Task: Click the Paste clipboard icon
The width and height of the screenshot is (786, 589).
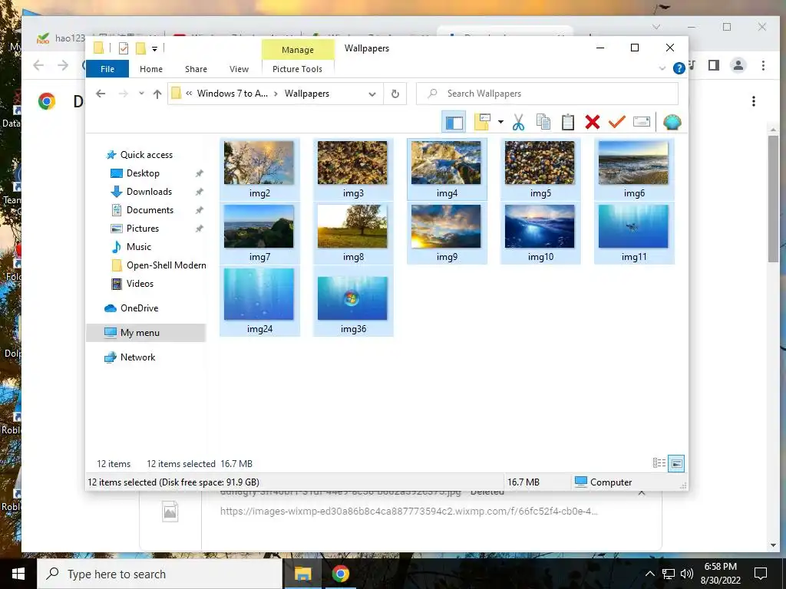Action: pyautogui.click(x=567, y=122)
